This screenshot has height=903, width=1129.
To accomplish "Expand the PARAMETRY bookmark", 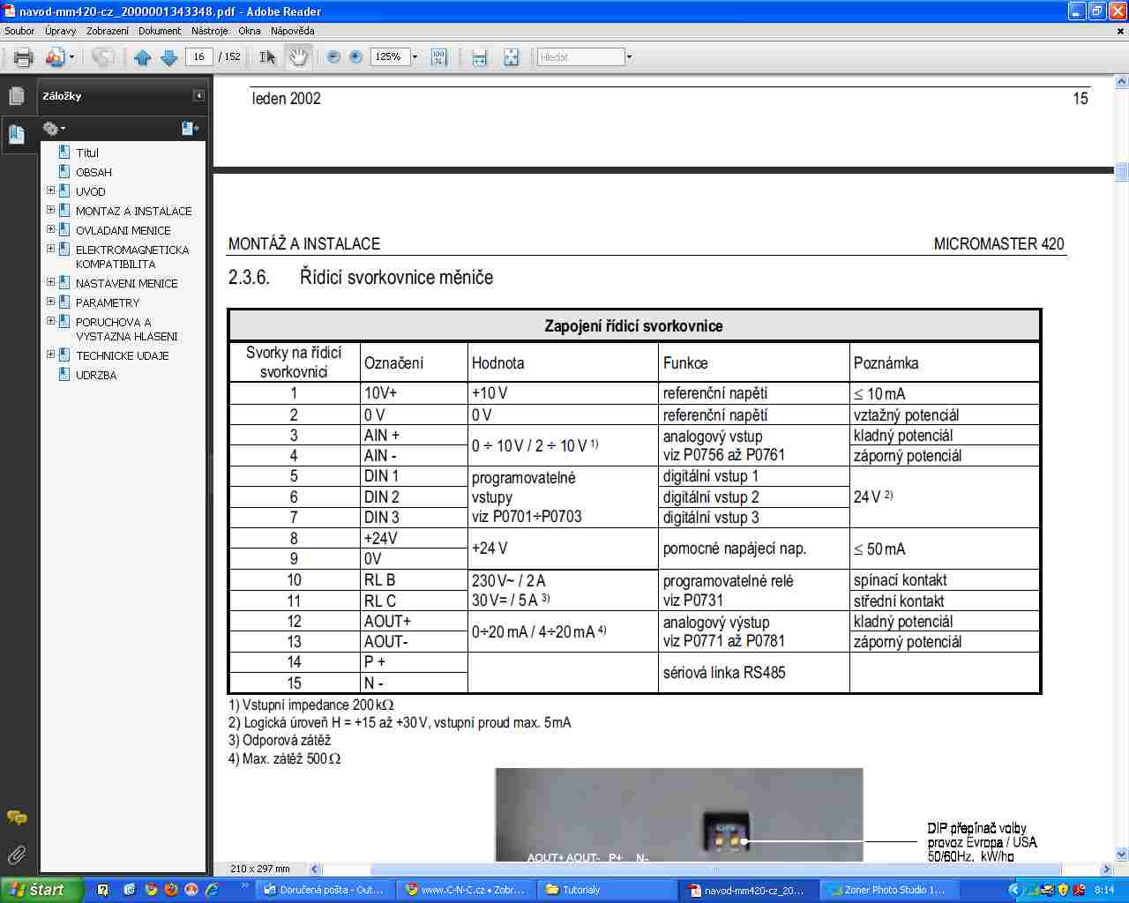I will coord(50,302).
